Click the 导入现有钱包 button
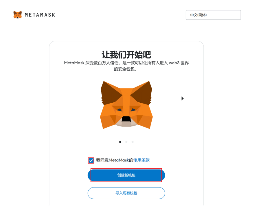The height and width of the screenshot is (208, 272). tap(126, 193)
